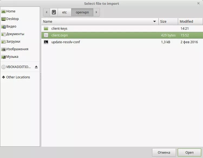The height and width of the screenshot is (158, 203).
Task: Sort files by Name column header
Action: [x=100, y=21]
